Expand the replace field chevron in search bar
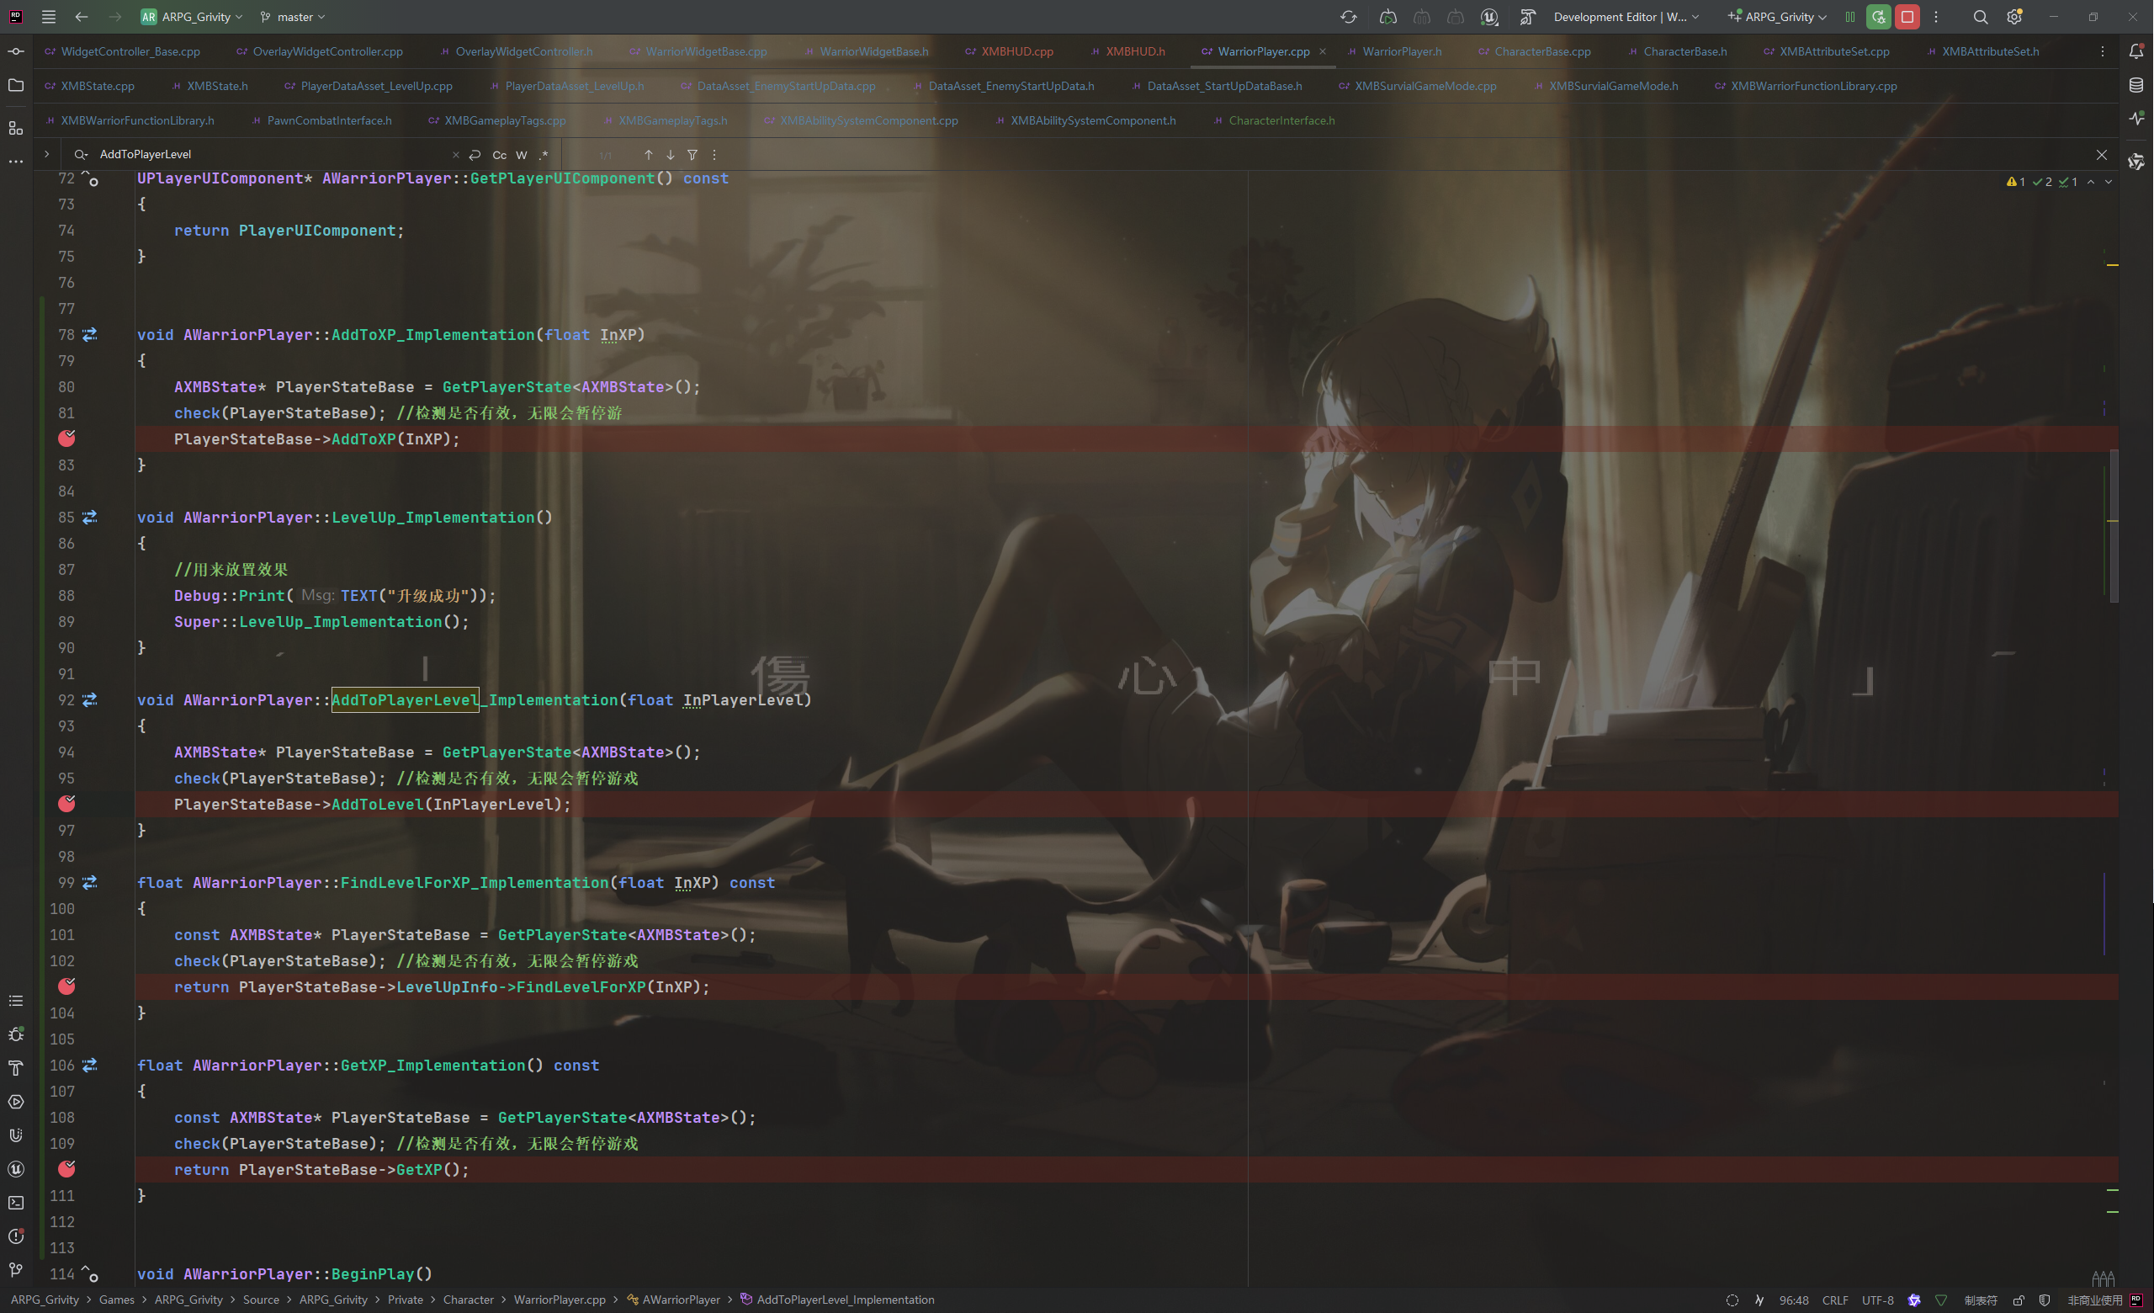The image size is (2154, 1313). (x=46, y=154)
